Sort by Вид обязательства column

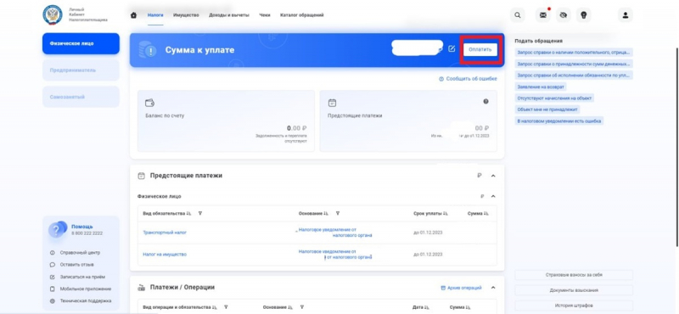pyautogui.click(x=189, y=214)
